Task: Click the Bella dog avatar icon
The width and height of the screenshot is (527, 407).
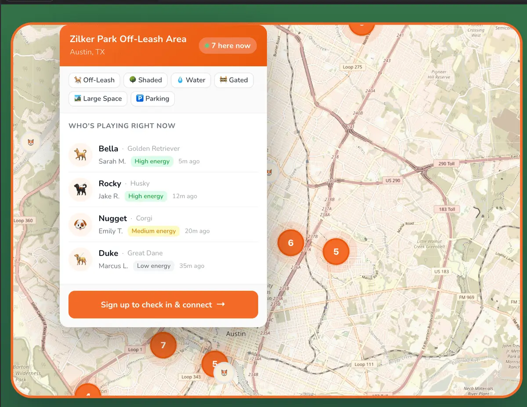Action: [80, 155]
